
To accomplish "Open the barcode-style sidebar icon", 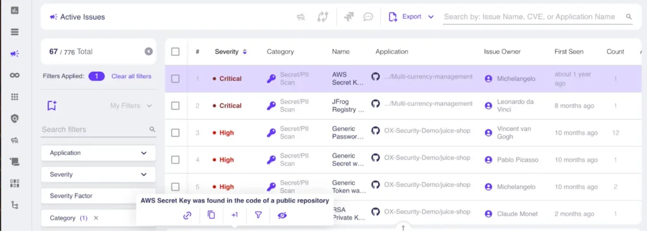I will [x=15, y=183].
